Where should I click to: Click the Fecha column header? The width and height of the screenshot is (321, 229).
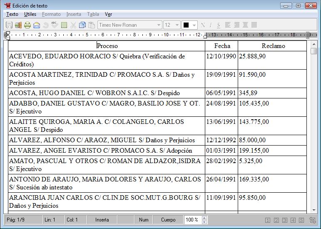click(222, 46)
